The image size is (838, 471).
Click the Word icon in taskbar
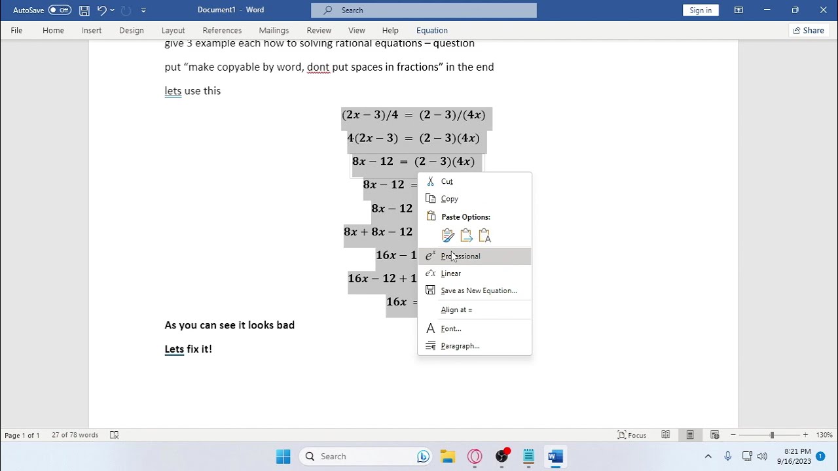pos(556,457)
